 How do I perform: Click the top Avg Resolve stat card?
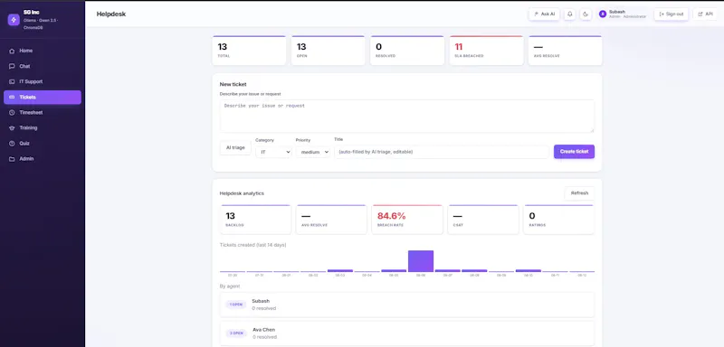[565, 51]
